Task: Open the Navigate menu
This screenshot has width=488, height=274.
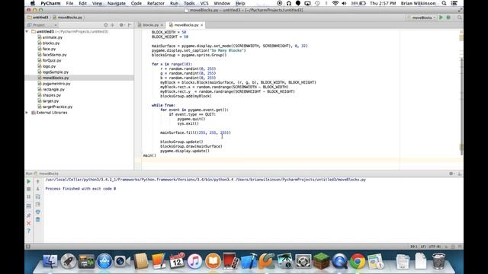Action: click(117, 3)
